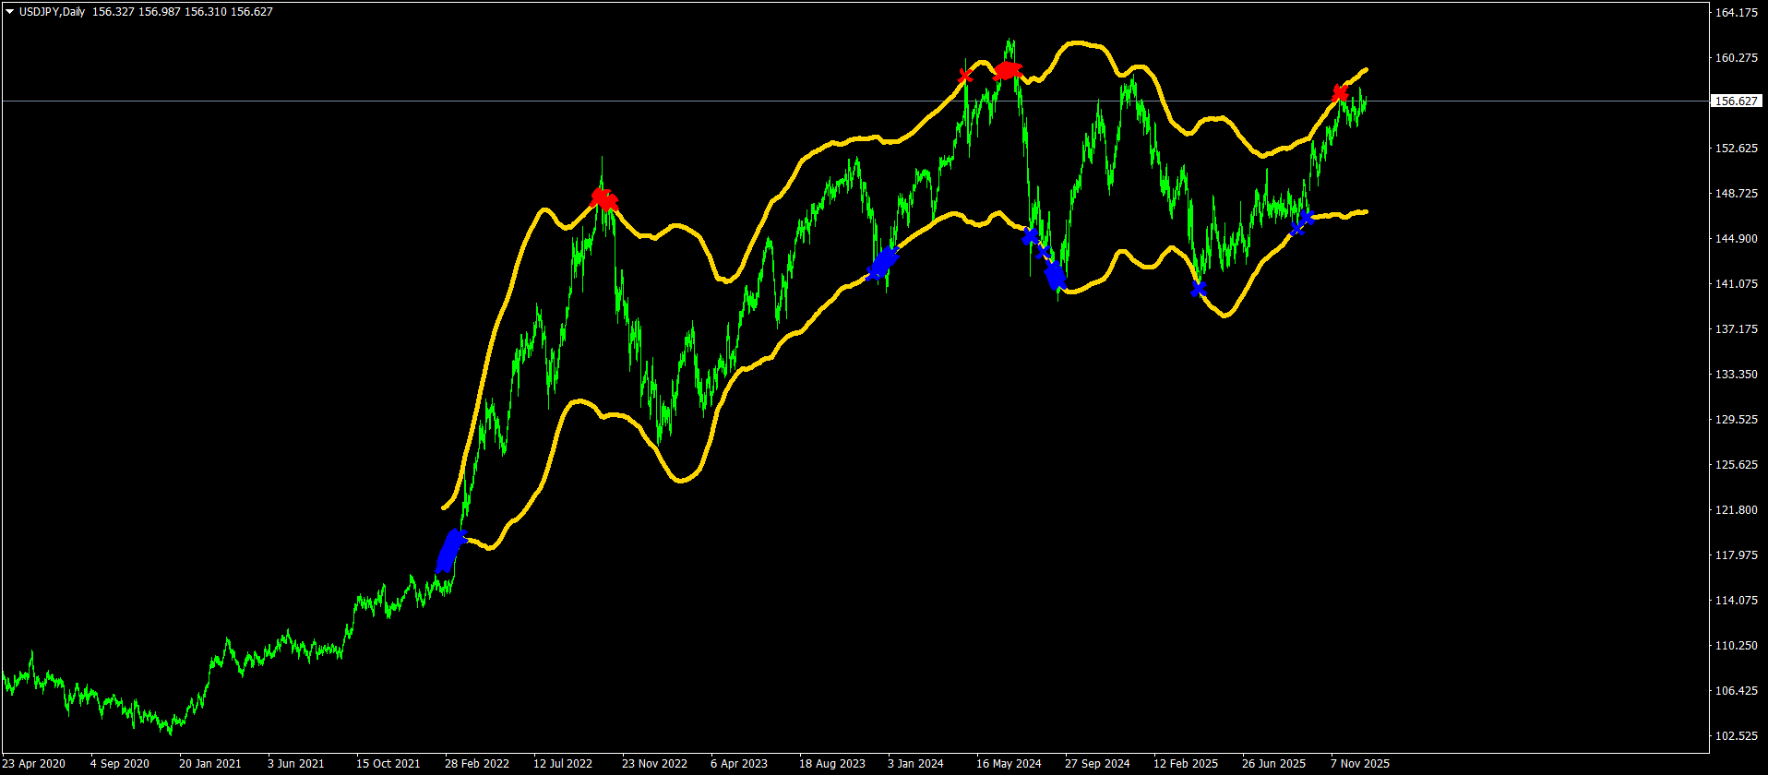Click the 12 Feb 2025 date label

click(1186, 764)
